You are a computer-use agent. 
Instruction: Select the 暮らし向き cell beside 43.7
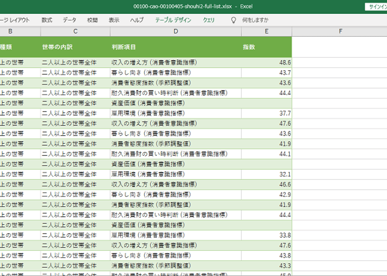(x=175, y=73)
